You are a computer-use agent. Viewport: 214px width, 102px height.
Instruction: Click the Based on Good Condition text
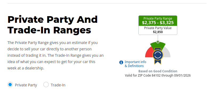tap(158, 71)
